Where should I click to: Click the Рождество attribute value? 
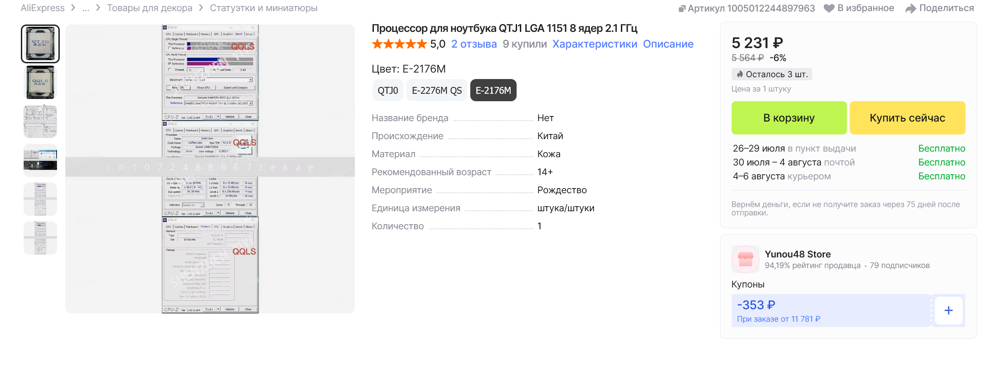562,190
